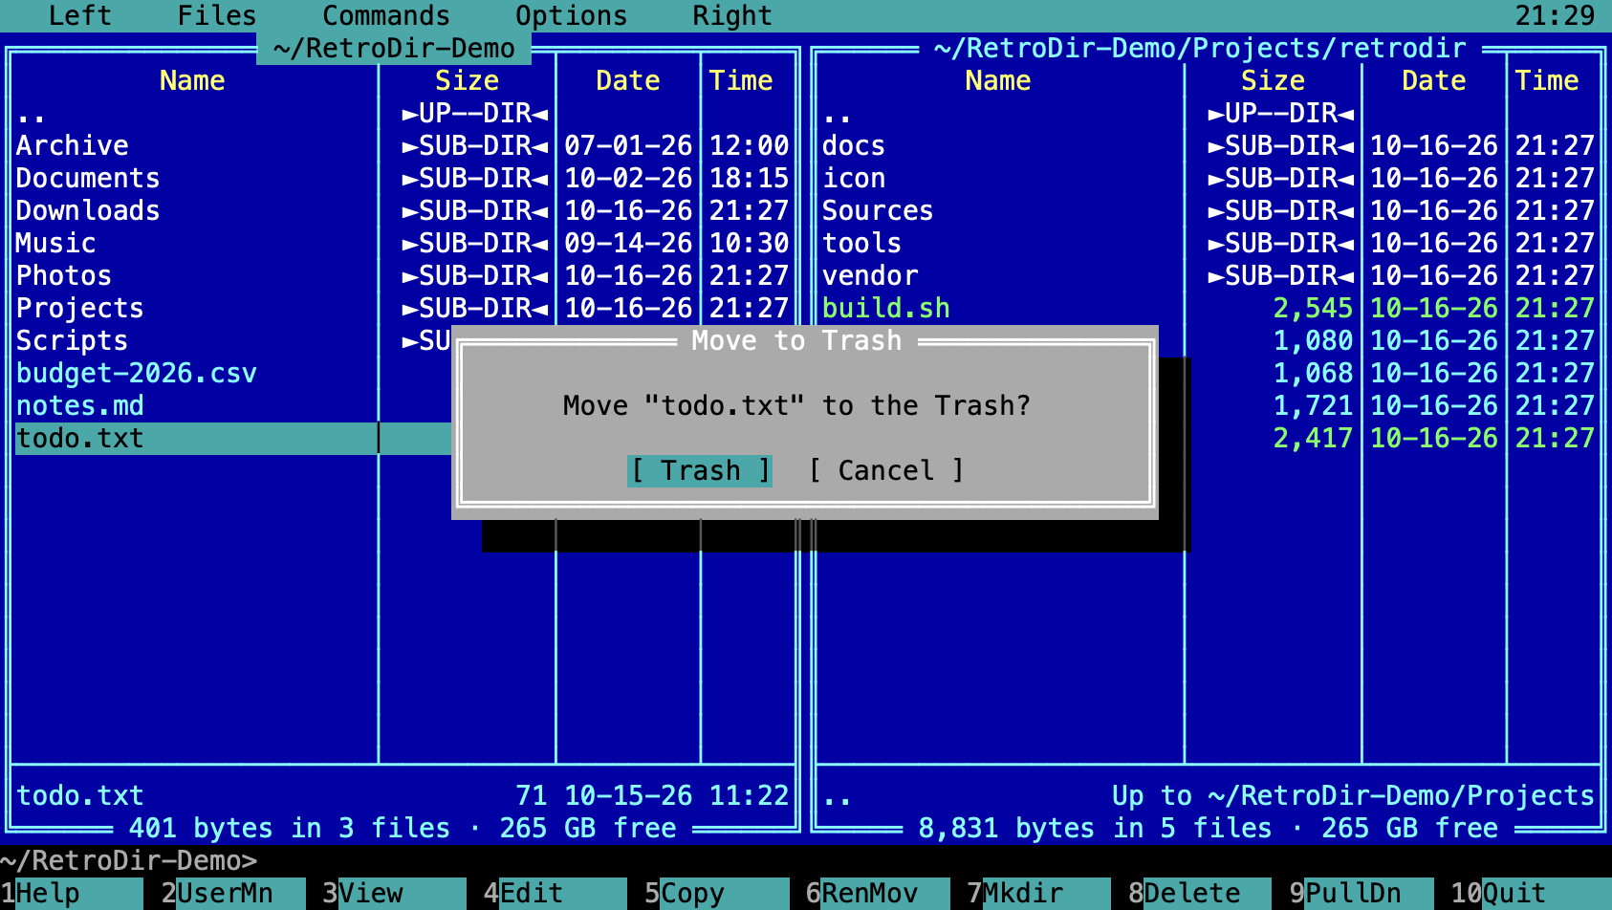Select the Projects folder in left panel
The image size is (1612, 910).
point(403,308)
